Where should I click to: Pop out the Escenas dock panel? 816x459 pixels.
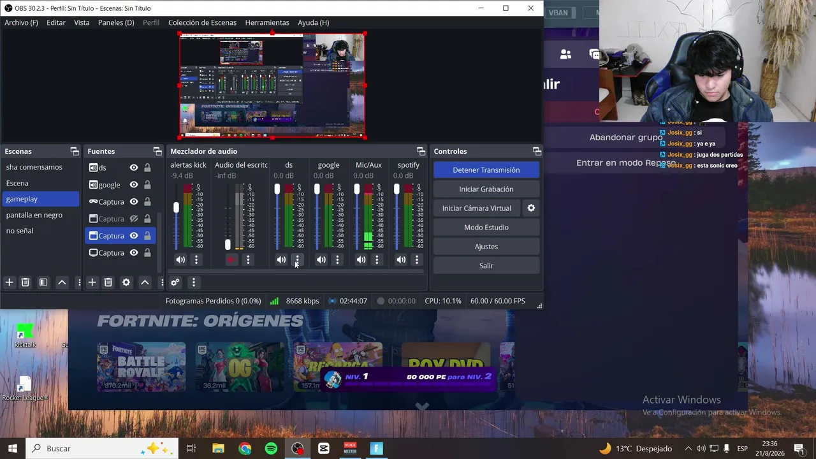coord(75,151)
